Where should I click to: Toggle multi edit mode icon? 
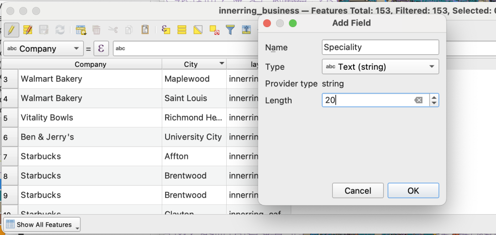pos(28,30)
